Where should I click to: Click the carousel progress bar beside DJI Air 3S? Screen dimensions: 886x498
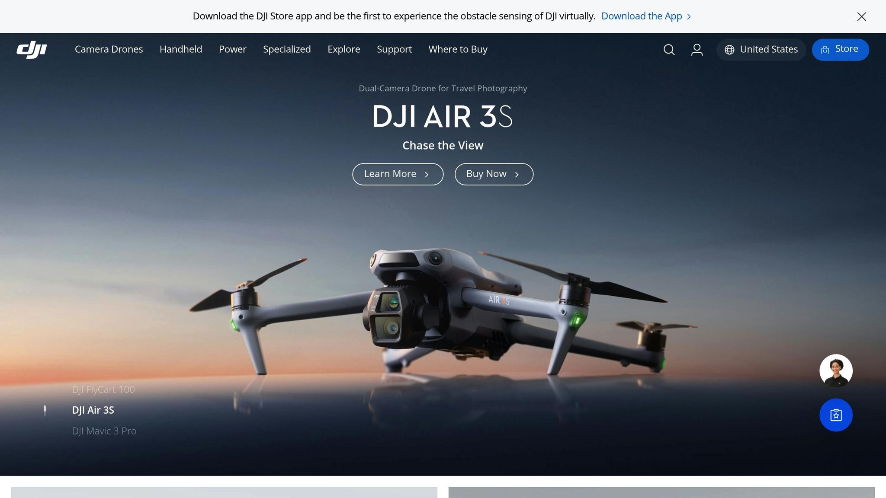tap(45, 411)
